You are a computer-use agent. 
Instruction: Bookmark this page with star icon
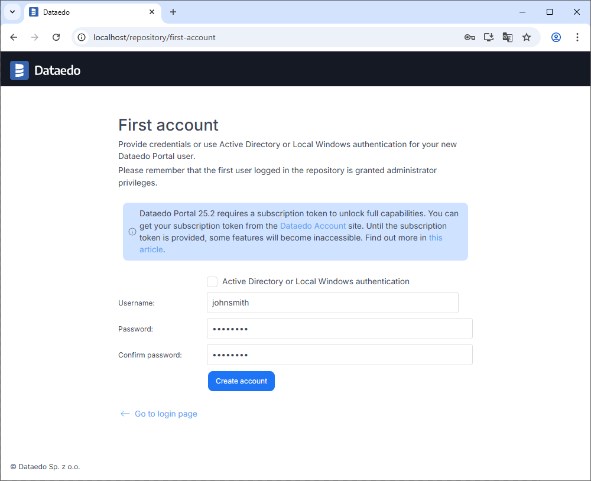click(x=527, y=37)
